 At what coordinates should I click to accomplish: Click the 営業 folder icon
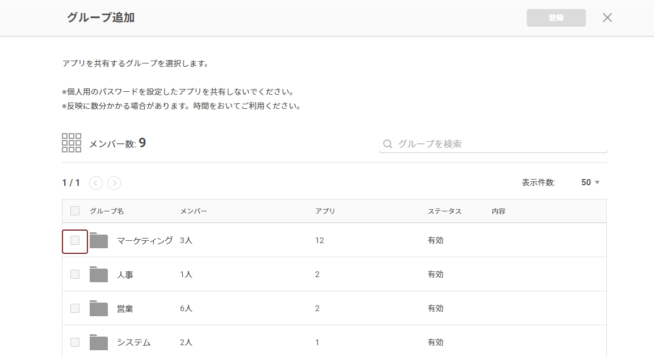click(x=99, y=309)
